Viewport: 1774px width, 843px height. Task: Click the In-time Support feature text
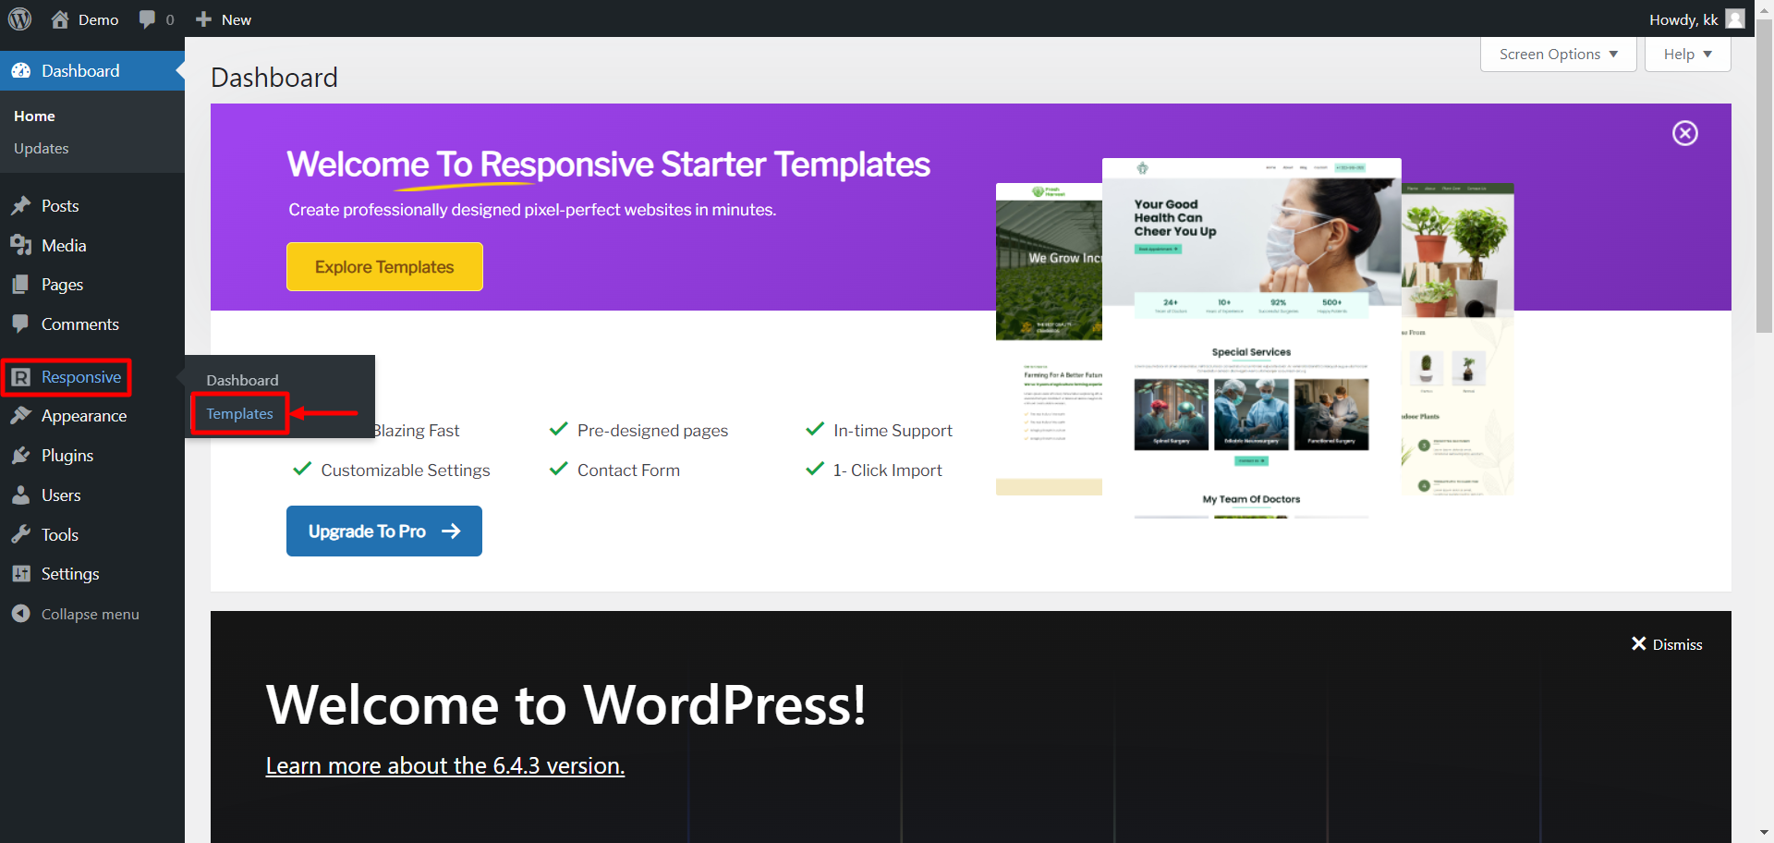click(x=893, y=431)
